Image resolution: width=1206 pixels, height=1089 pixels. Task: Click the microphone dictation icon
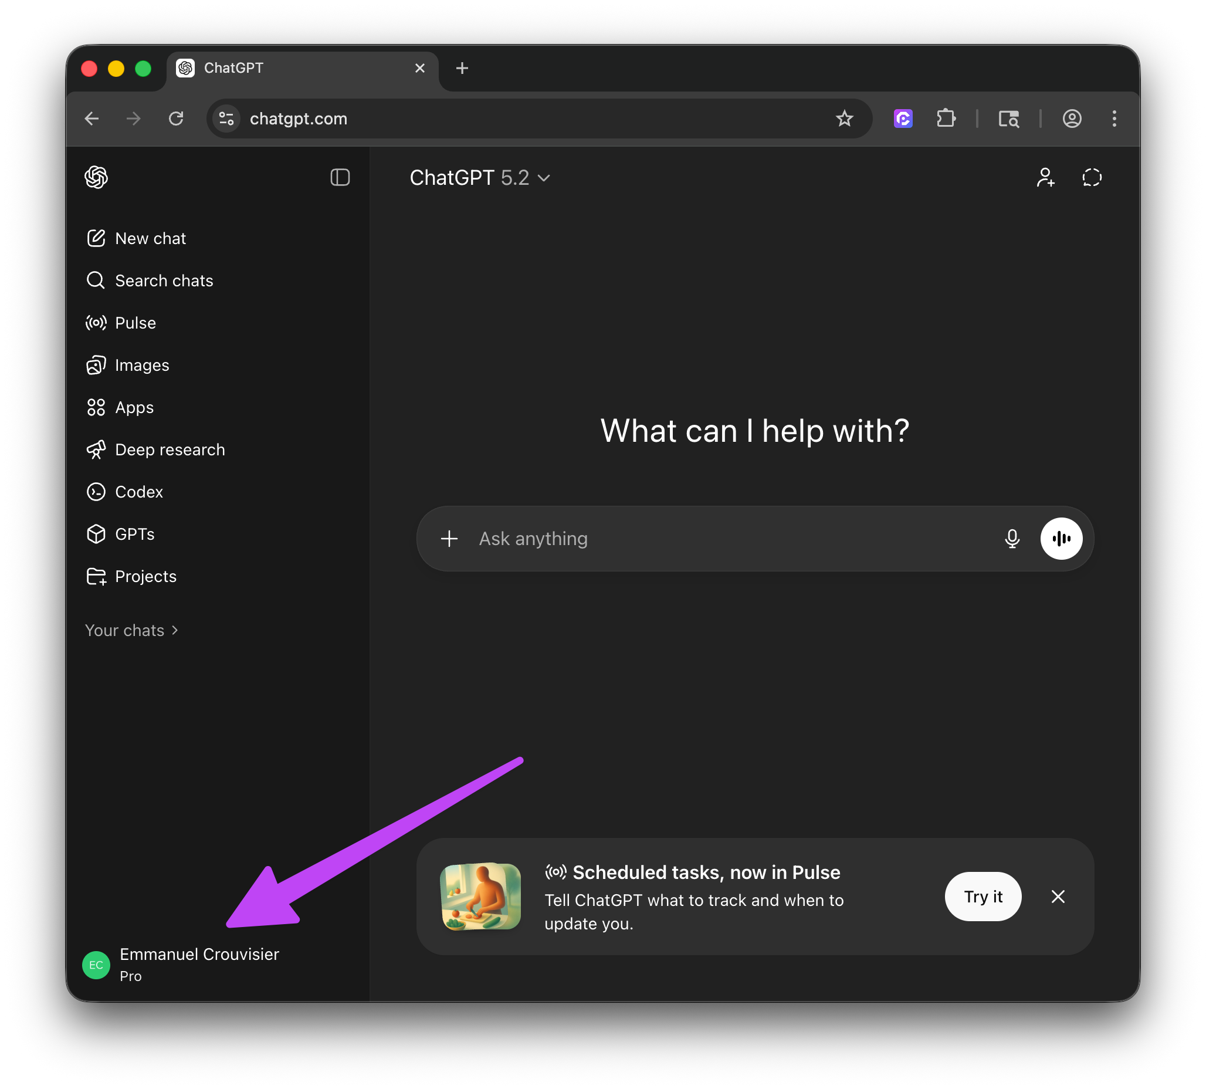[1012, 539]
